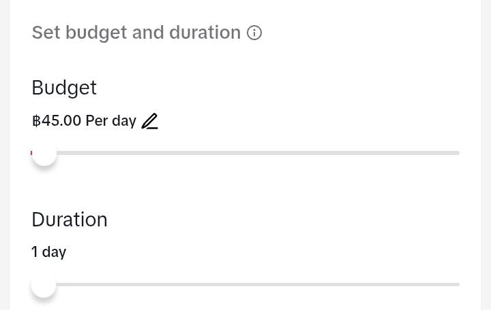This screenshot has width=491, height=310.
Task: Set Budget slider to maximum at track end
Action: pyautogui.click(x=458, y=153)
